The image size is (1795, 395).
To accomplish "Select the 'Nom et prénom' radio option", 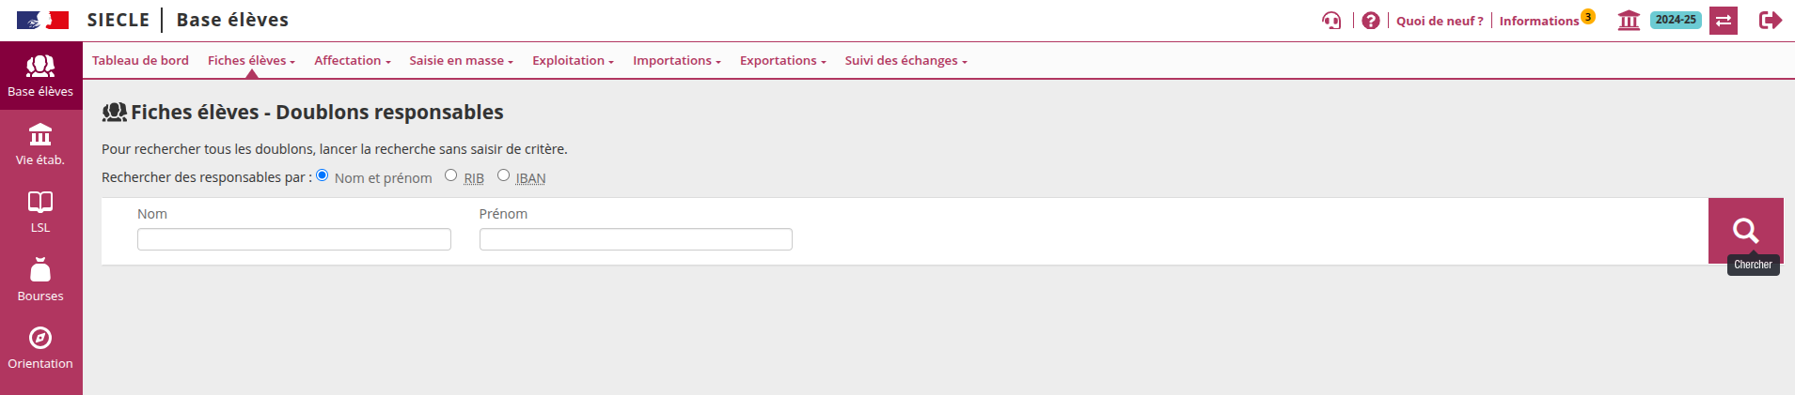I will point(323,175).
